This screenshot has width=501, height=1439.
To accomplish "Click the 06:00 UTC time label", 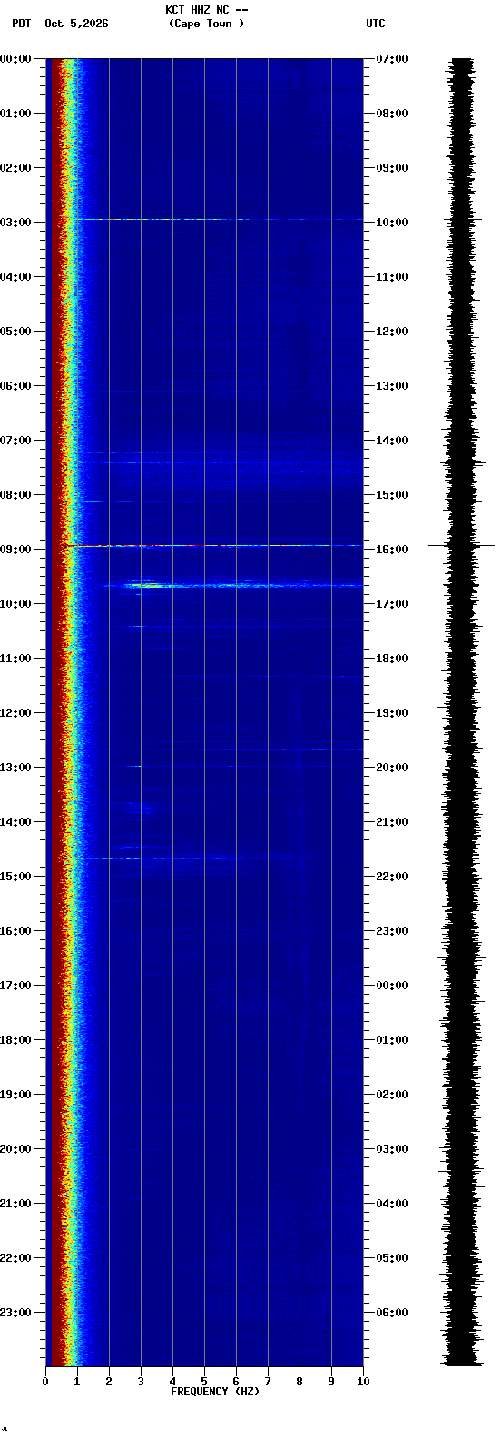I will pyautogui.click(x=392, y=1313).
